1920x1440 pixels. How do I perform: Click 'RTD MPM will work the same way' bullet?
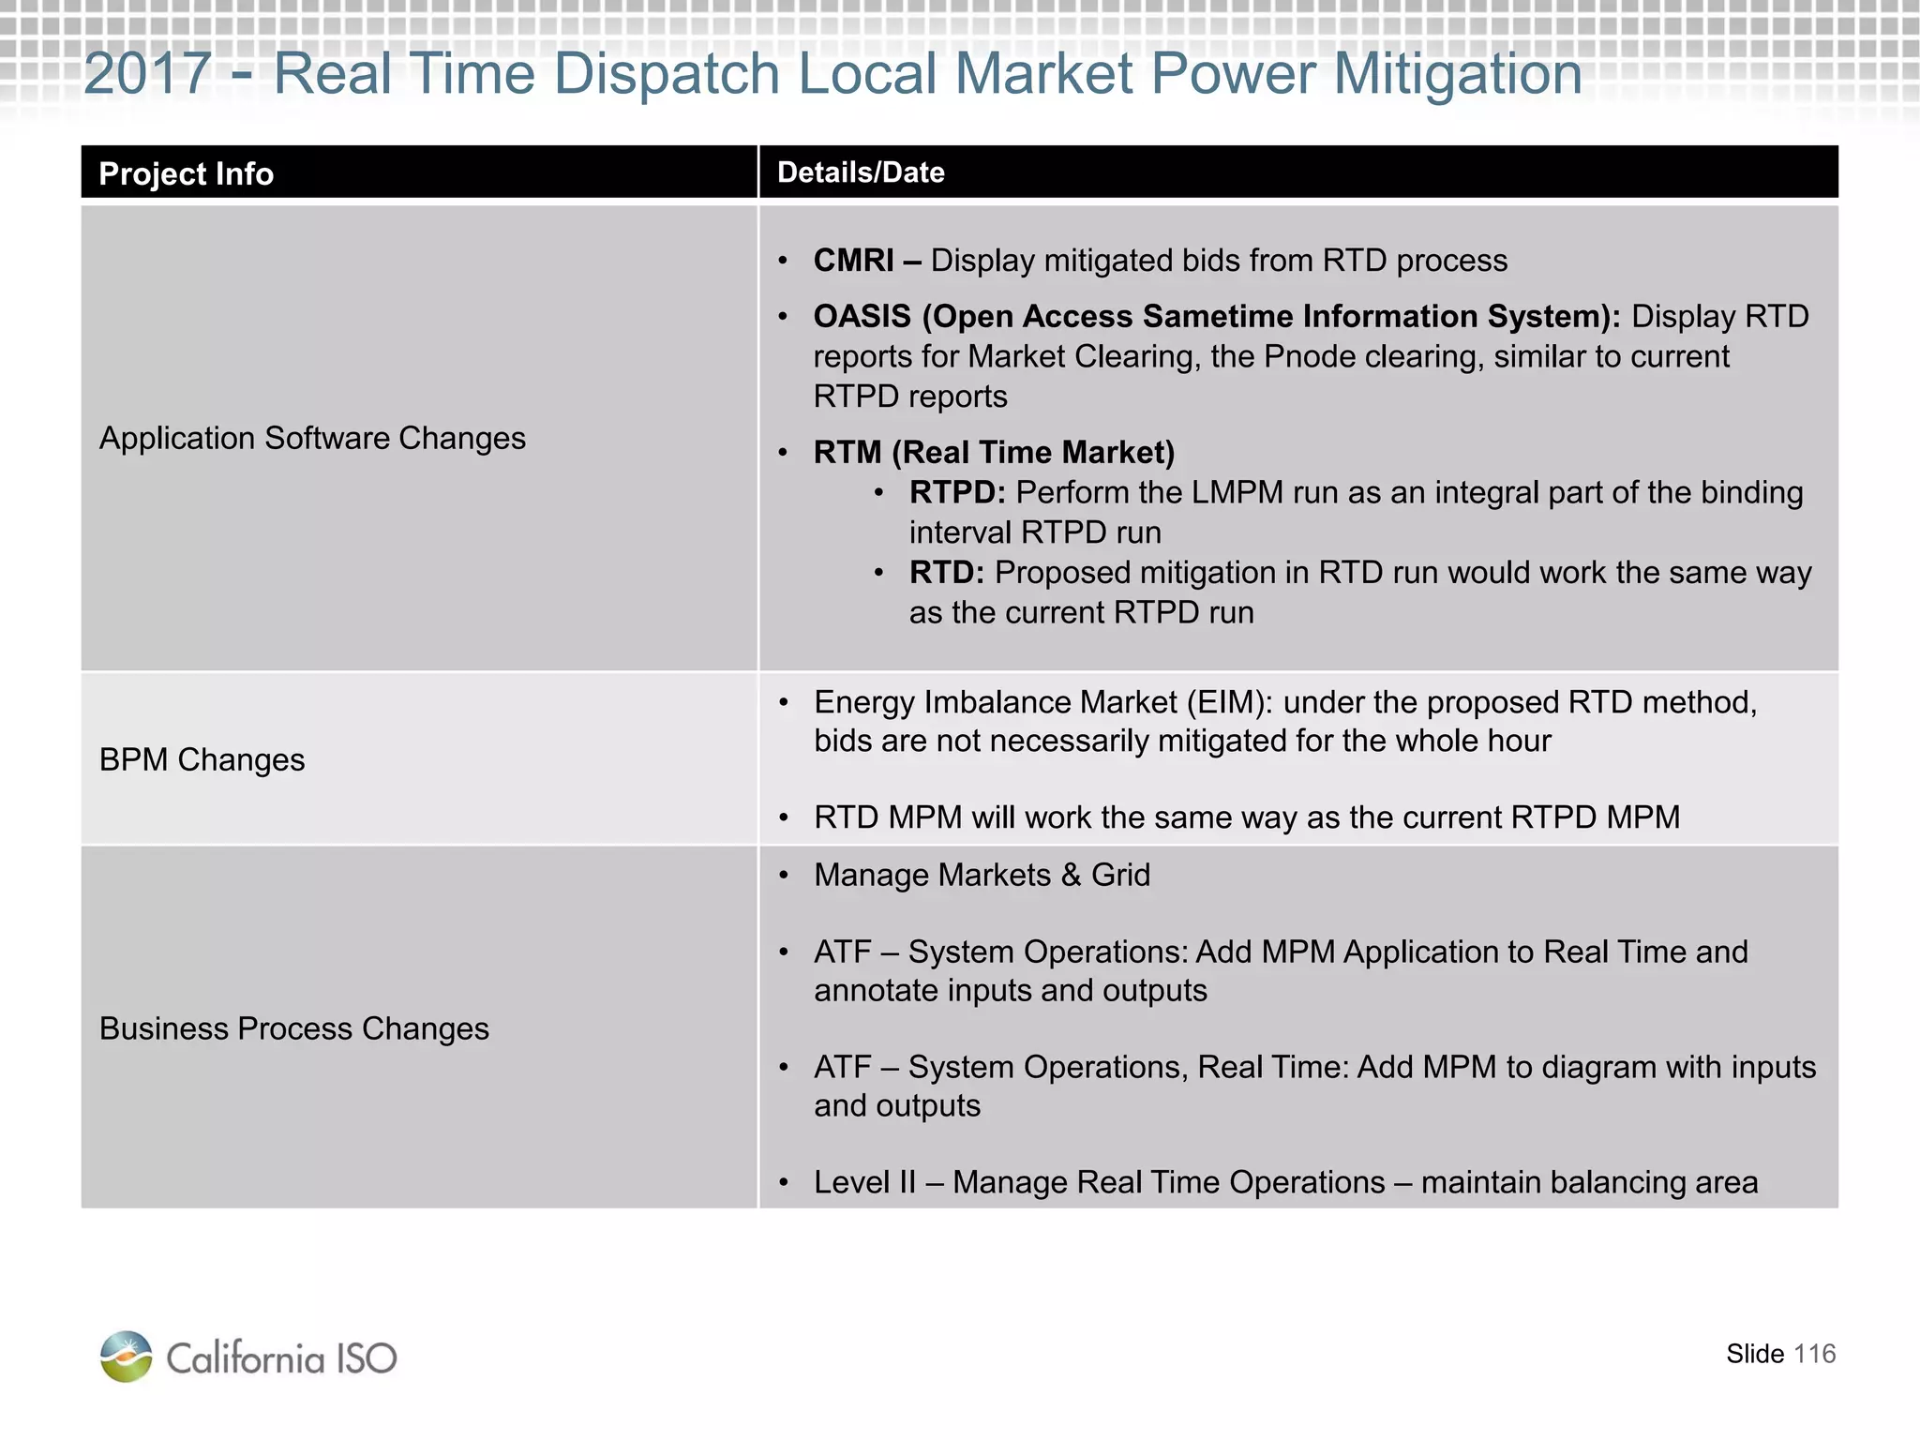[x=1246, y=817]
